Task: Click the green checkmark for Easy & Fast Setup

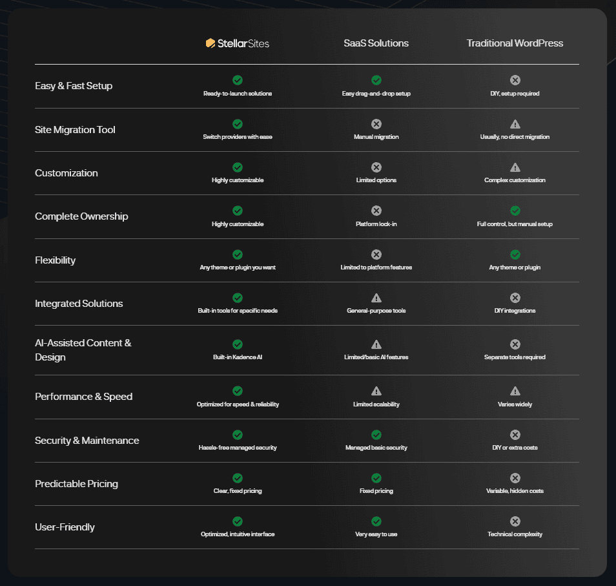Action: (x=238, y=80)
